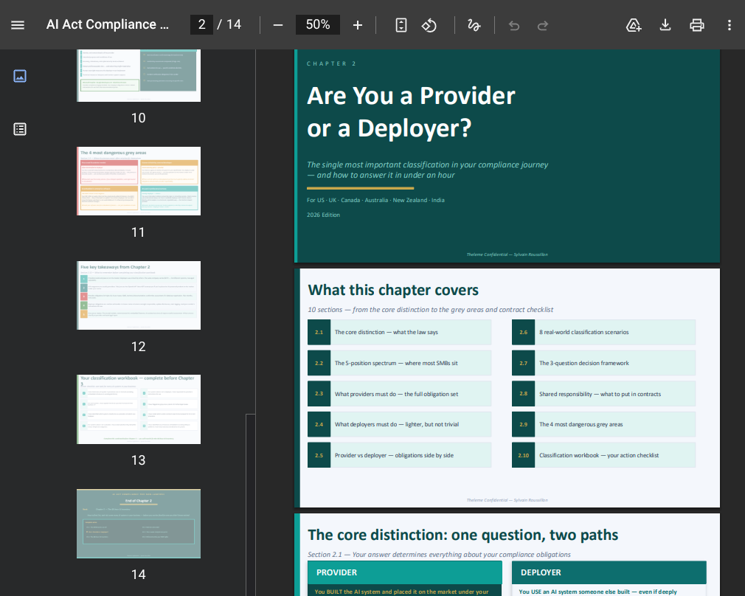Toggle the sidebar hamburger menu
This screenshot has height=596, width=745.
coord(18,25)
